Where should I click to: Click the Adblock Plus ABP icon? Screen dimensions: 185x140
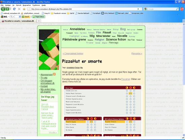coord(182,9)
